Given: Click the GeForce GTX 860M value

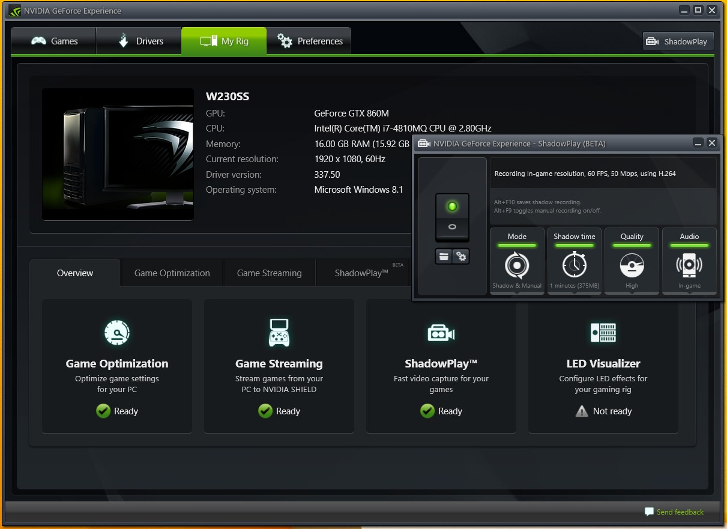Looking at the screenshot, I should pos(352,113).
